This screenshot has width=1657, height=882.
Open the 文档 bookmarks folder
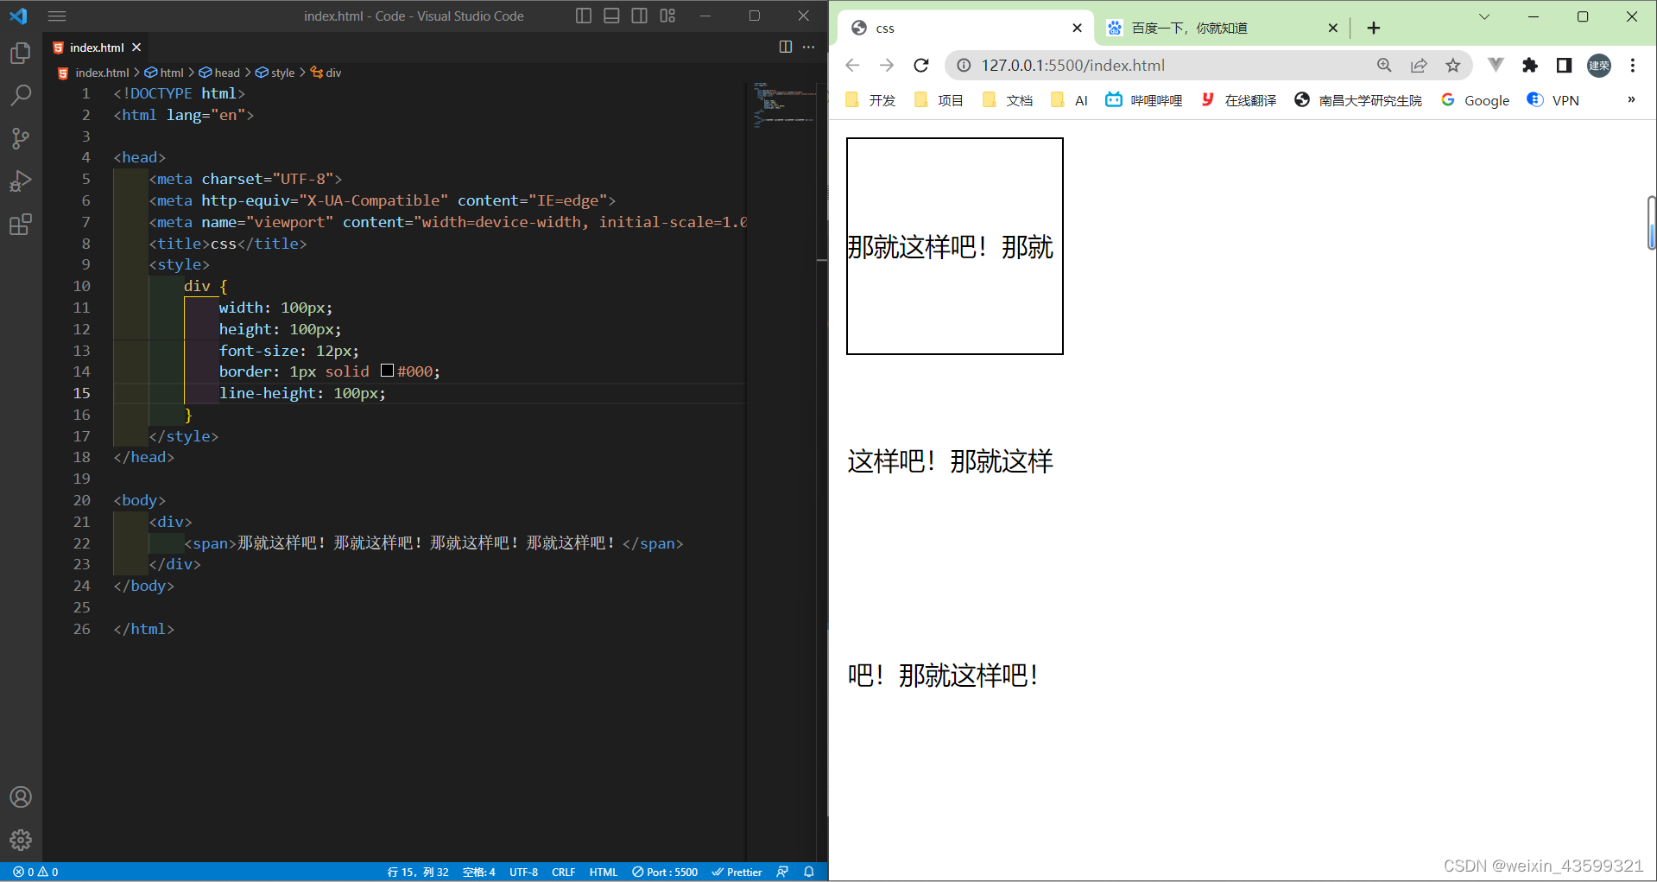click(1009, 100)
